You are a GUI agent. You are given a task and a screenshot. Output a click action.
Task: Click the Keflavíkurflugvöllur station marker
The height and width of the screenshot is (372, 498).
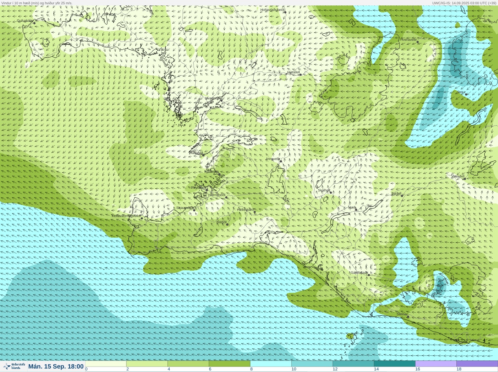click(x=142, y=218)
